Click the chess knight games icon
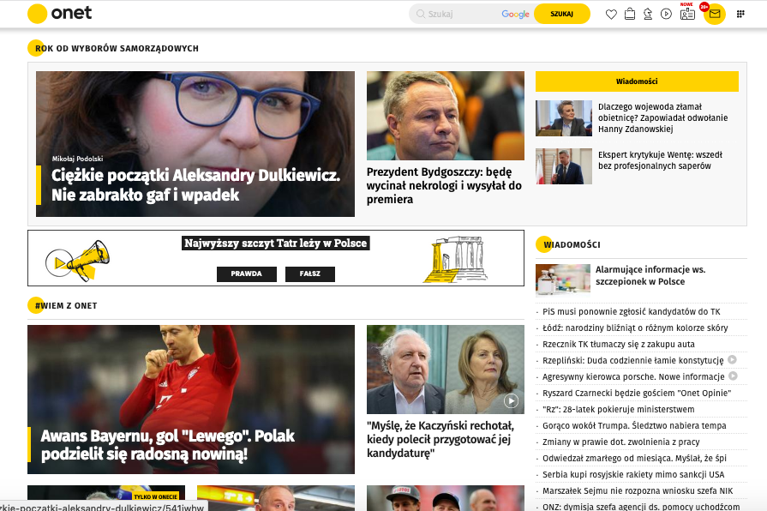 tap(648, 14)
